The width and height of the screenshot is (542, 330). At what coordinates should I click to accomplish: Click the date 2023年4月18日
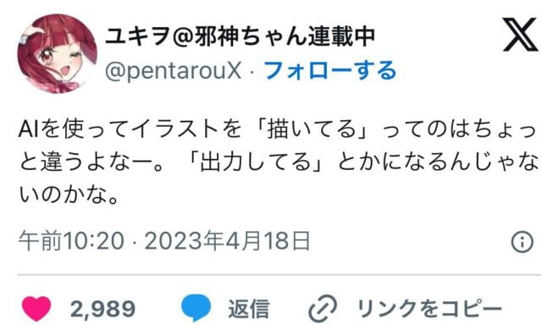coord(227,240)
